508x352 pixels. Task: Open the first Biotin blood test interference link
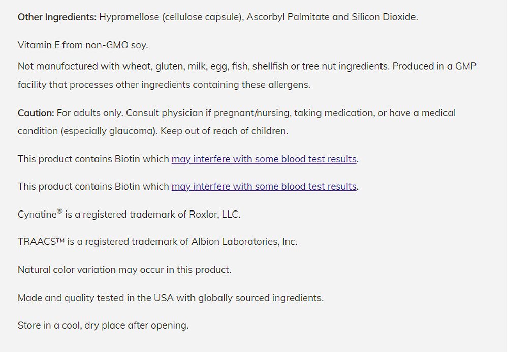[264, 159]
